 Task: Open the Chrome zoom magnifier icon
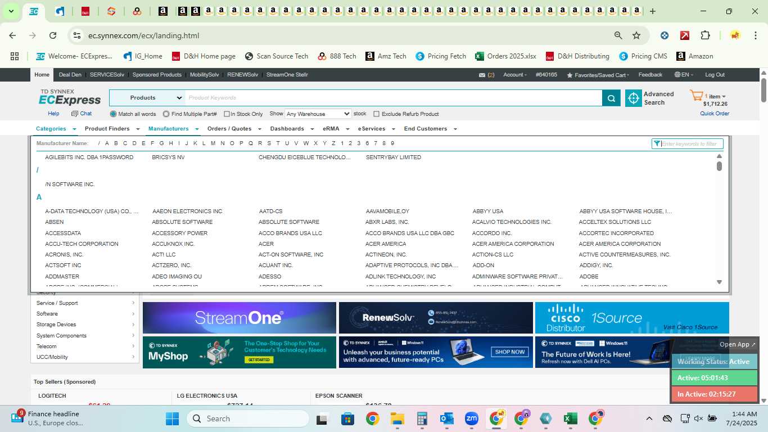(618, 35)
